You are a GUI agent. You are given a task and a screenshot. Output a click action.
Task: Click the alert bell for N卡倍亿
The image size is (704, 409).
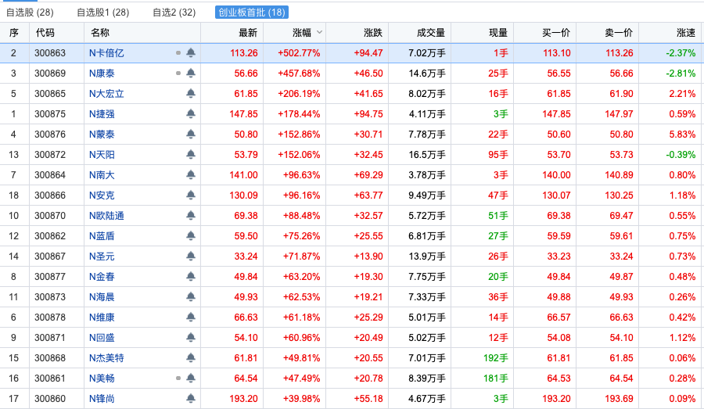click(x=191, y=53)
